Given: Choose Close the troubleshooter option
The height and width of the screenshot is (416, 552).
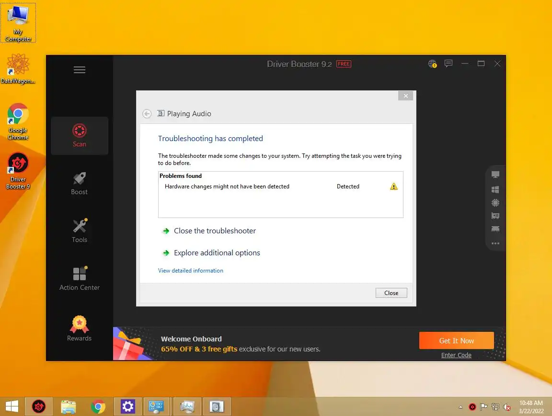Looking at the screenshot, I should pyautogui.click(x=215, y=231).
